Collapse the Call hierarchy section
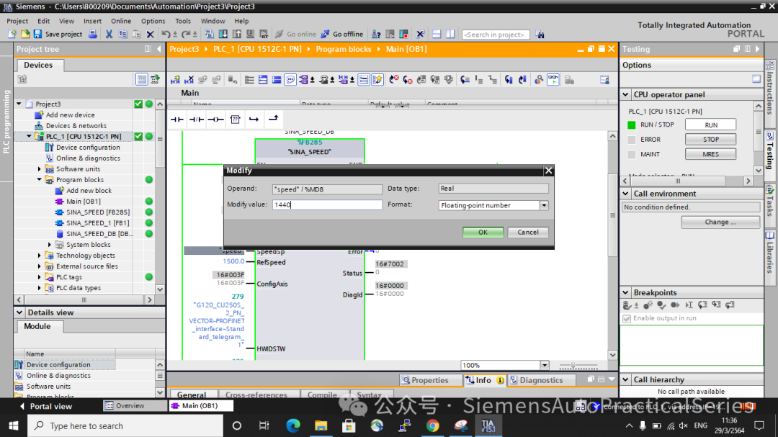This screenshot has height=437, width=778. [x=626, y=379]
